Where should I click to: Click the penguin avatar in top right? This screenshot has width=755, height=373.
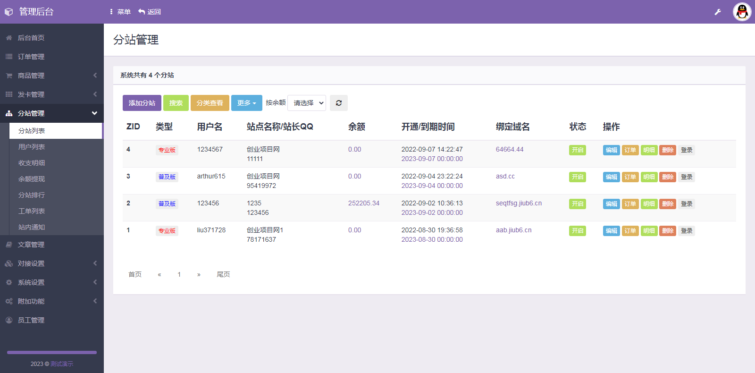coord(742,12)
